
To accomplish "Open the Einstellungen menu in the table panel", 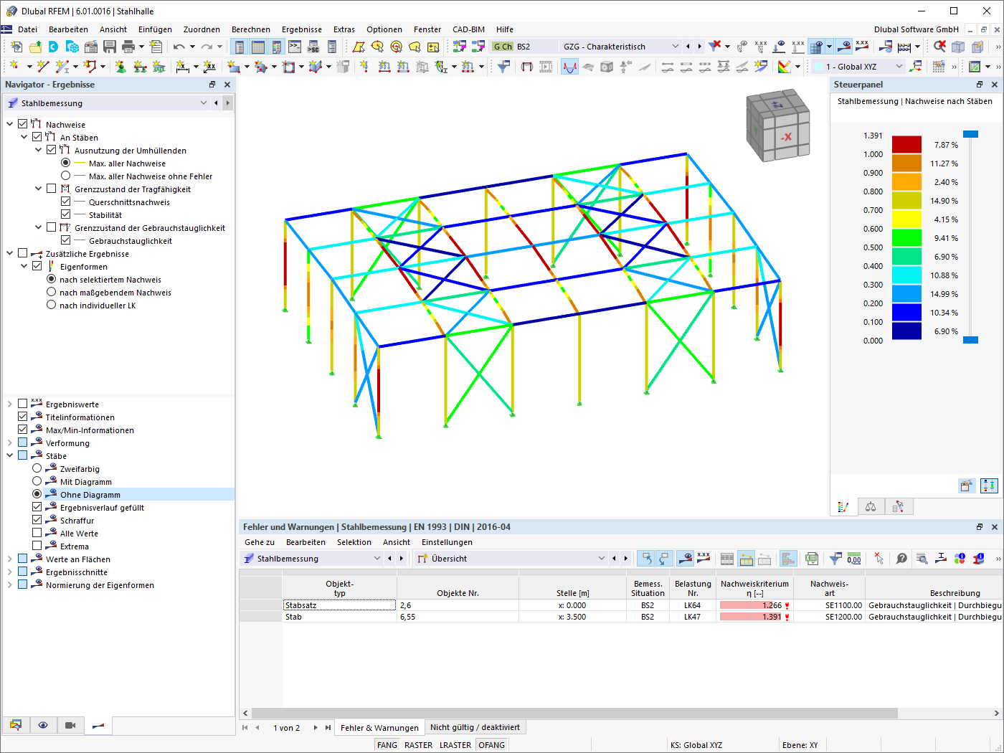I will tap(447, 542).
